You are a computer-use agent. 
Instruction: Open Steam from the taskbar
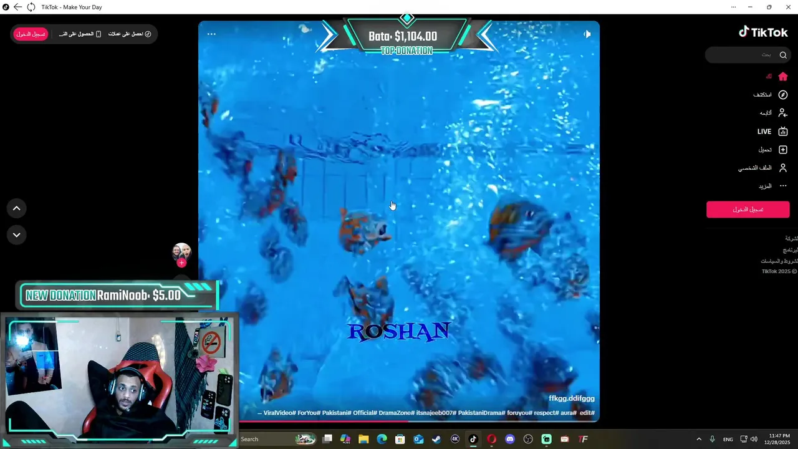coord(436,439)
